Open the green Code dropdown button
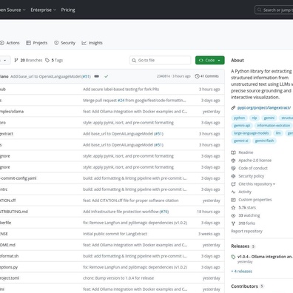 210,60
